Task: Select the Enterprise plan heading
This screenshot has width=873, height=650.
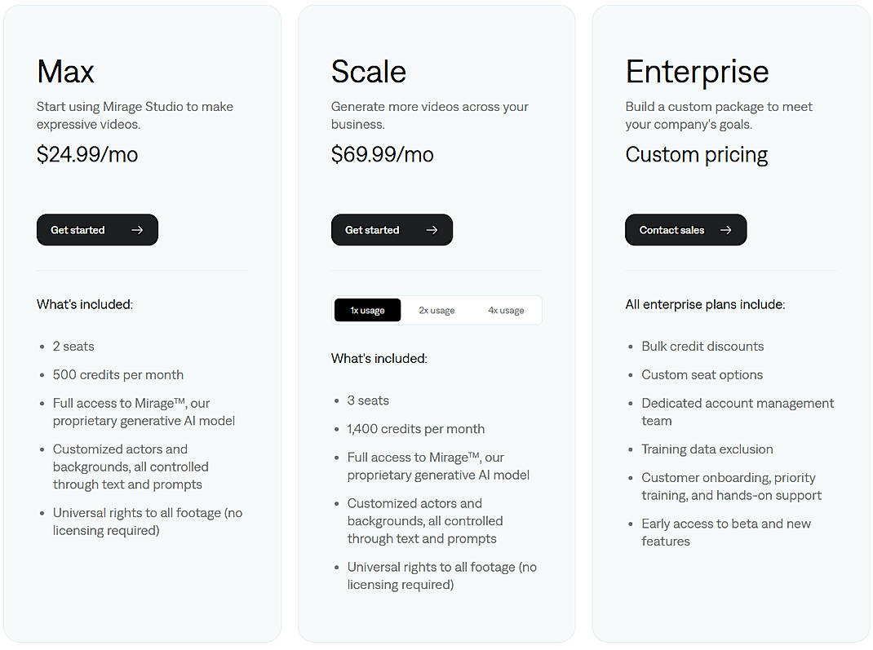Action: point(697,72)
